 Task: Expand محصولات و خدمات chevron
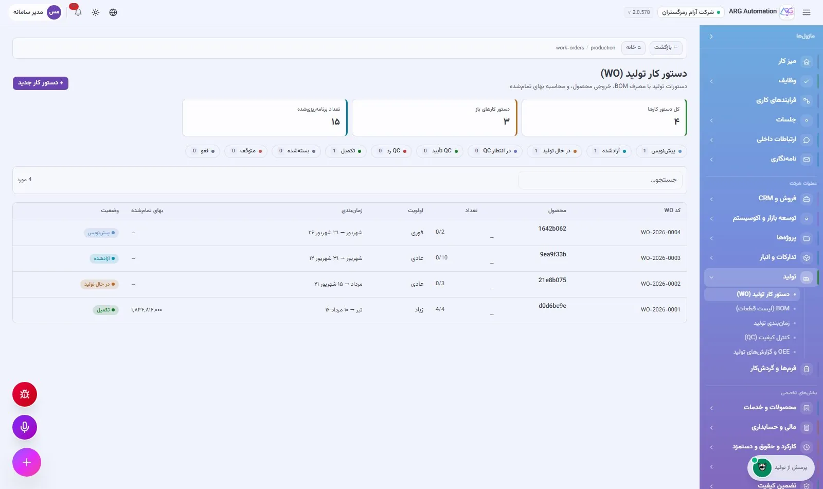pos(711,408)
